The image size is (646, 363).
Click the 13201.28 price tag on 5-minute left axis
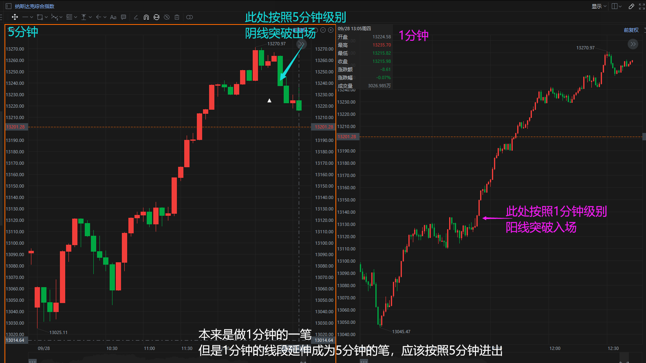tap(16, 127)
